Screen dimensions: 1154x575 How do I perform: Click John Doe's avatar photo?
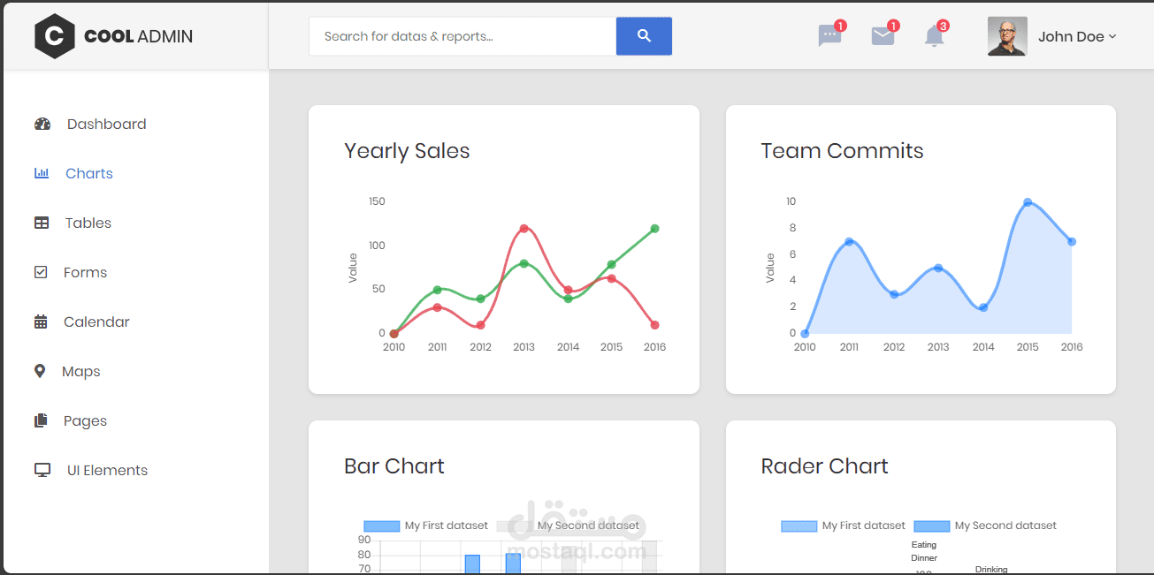(1007, 36)
